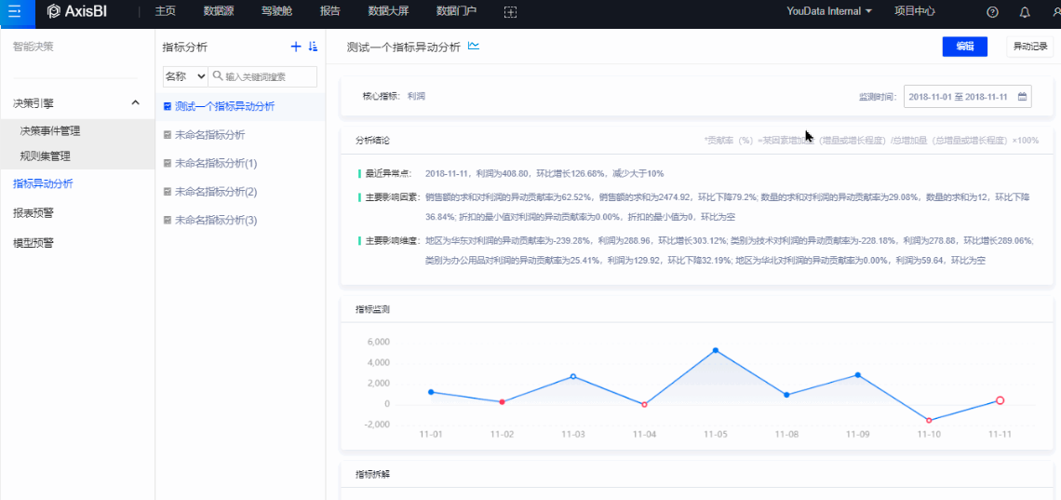Open calendar icon in 监测时间 field

tap(1022, 97)
